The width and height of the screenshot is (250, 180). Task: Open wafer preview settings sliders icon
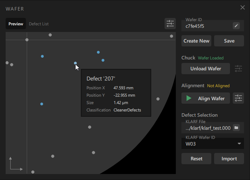170,24
